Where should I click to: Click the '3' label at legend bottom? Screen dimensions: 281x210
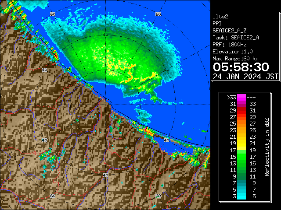pyautogui.click(x=234, y=196)
